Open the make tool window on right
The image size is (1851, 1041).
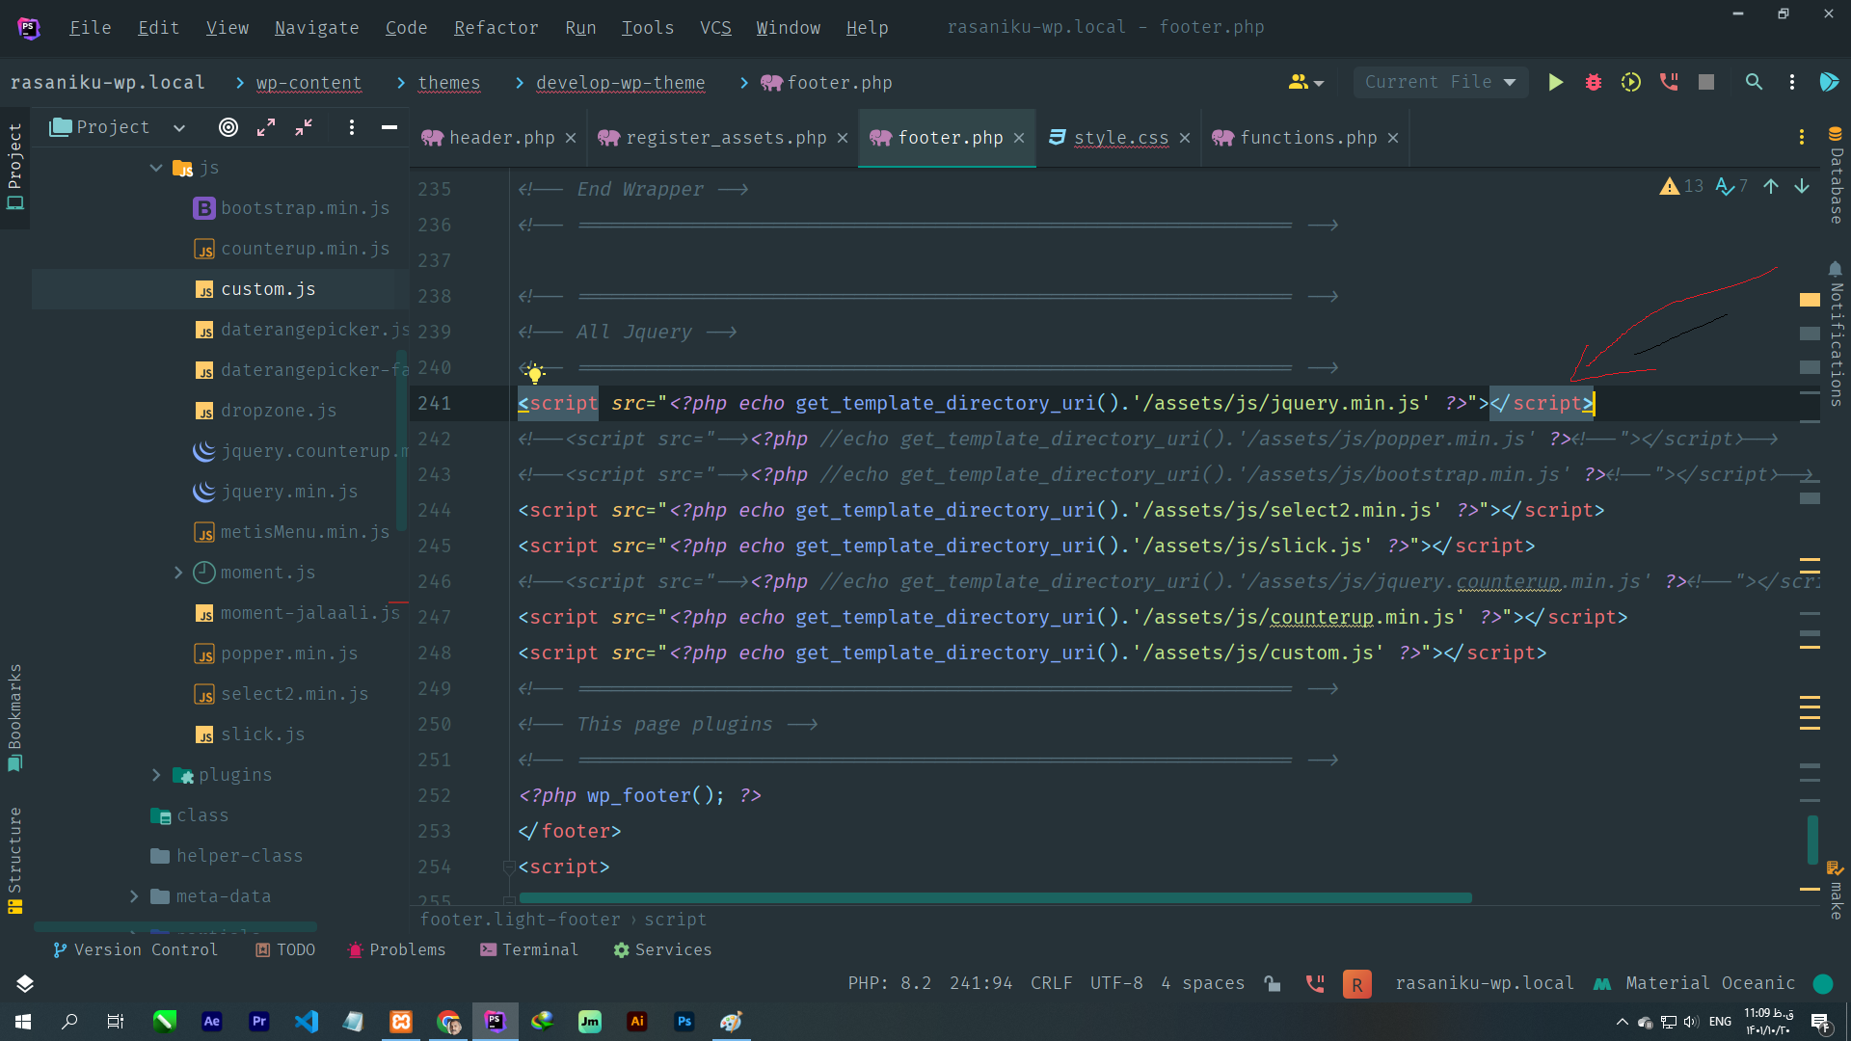pos(1836,891)
